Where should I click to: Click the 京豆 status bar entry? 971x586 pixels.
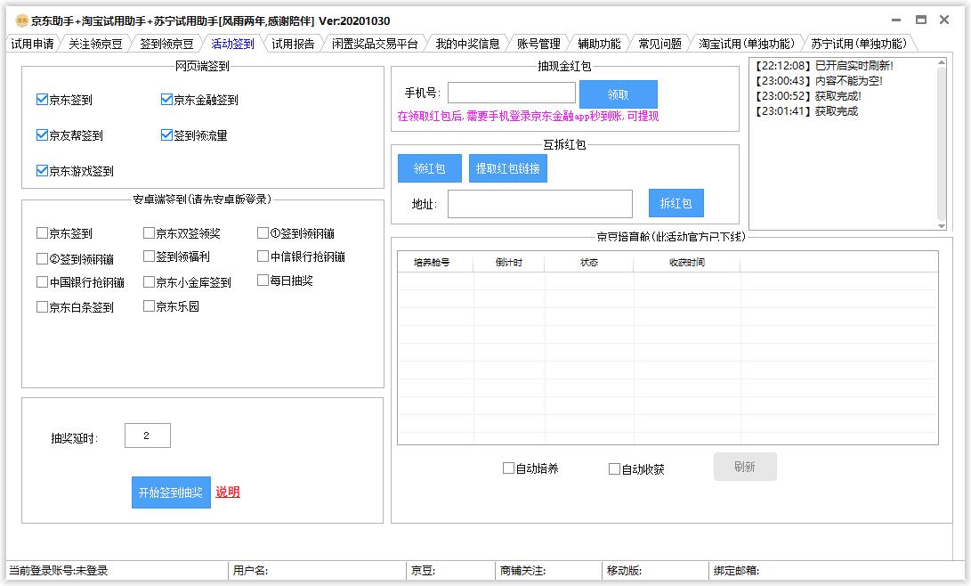point(423,571)
